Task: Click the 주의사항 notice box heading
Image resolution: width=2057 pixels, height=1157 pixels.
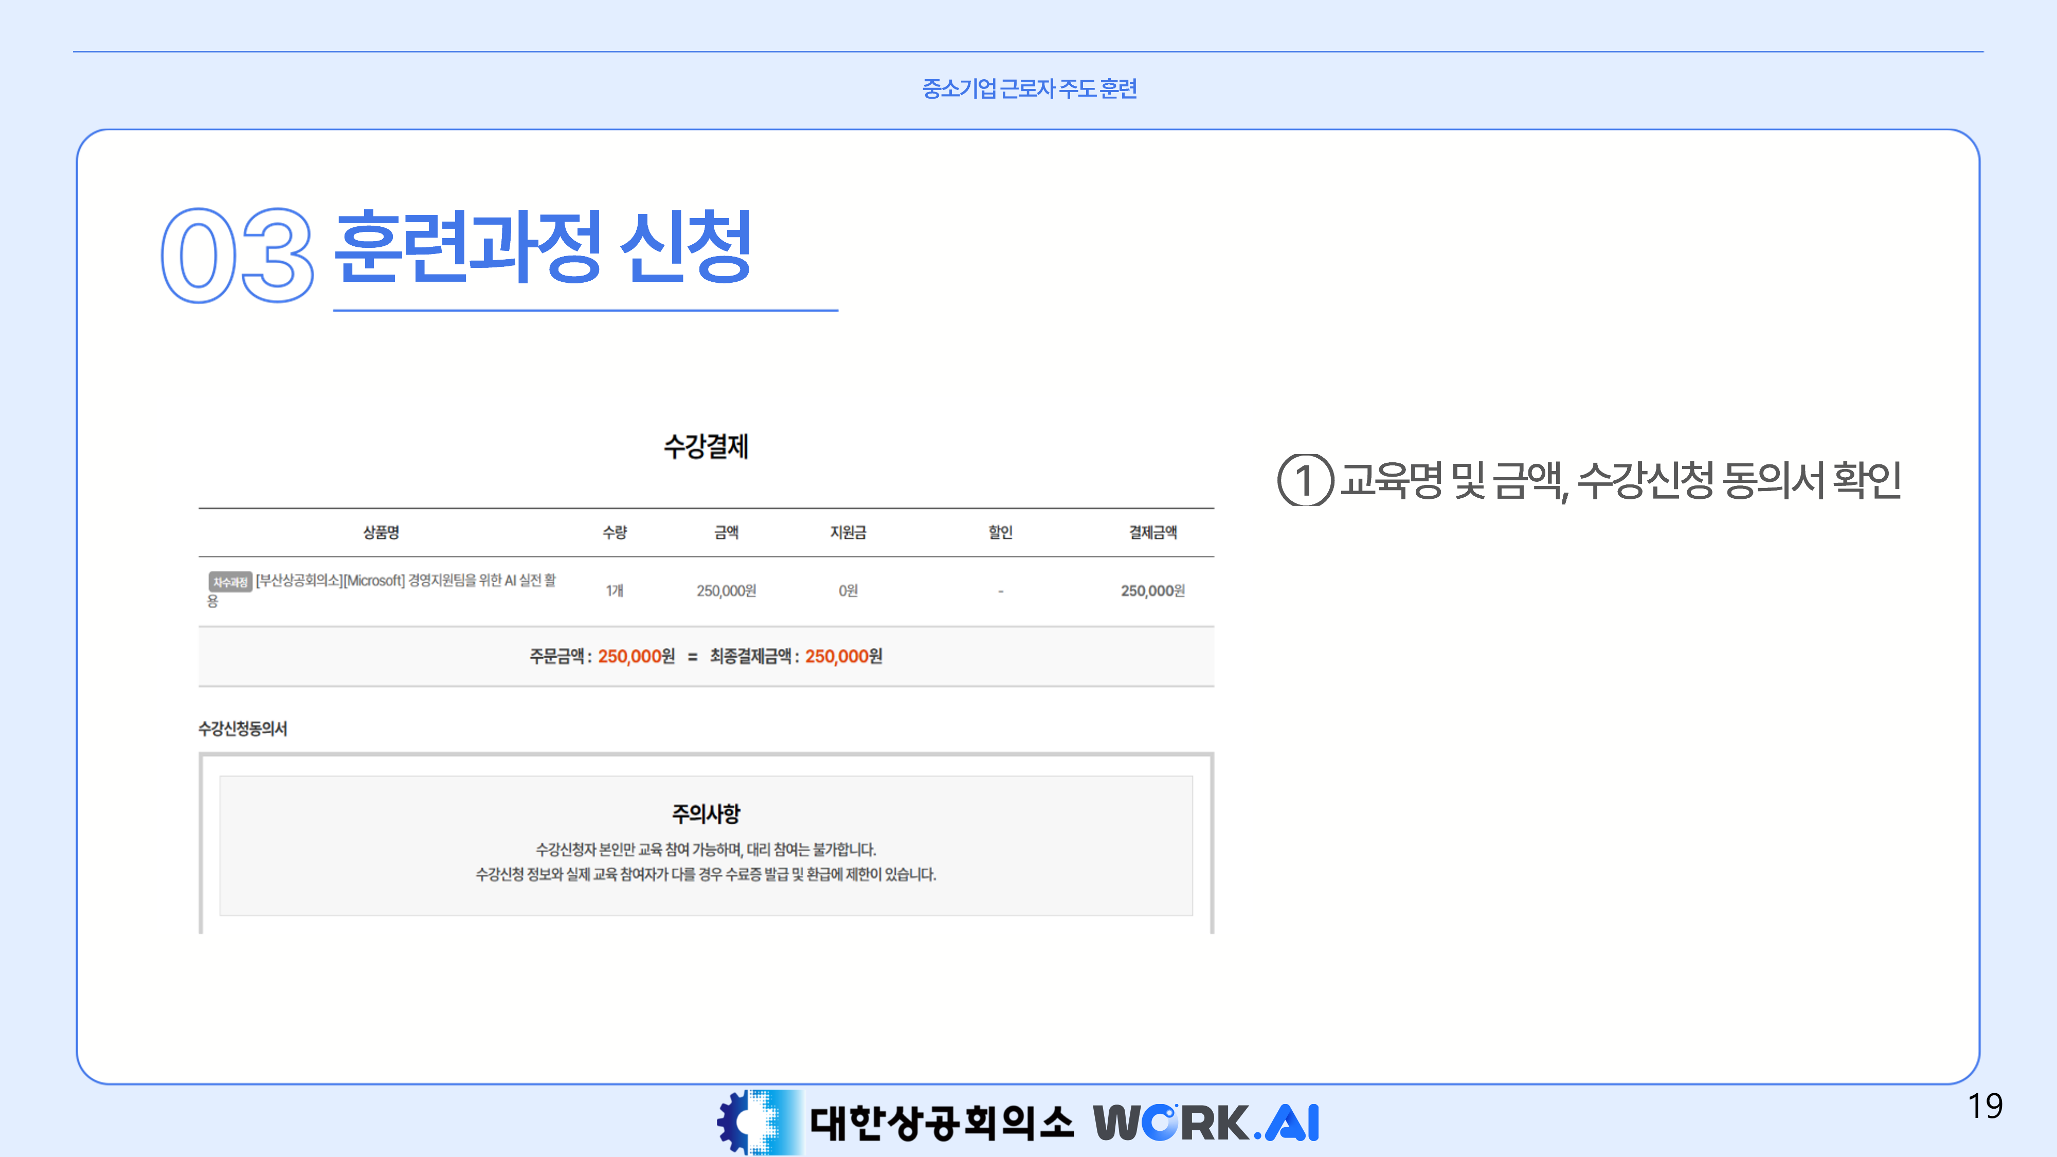Action: pyautogui.click(x=706, y=813)
